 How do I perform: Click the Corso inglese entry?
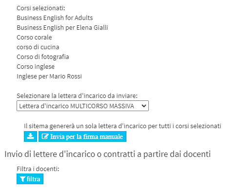tap(36, 67)
